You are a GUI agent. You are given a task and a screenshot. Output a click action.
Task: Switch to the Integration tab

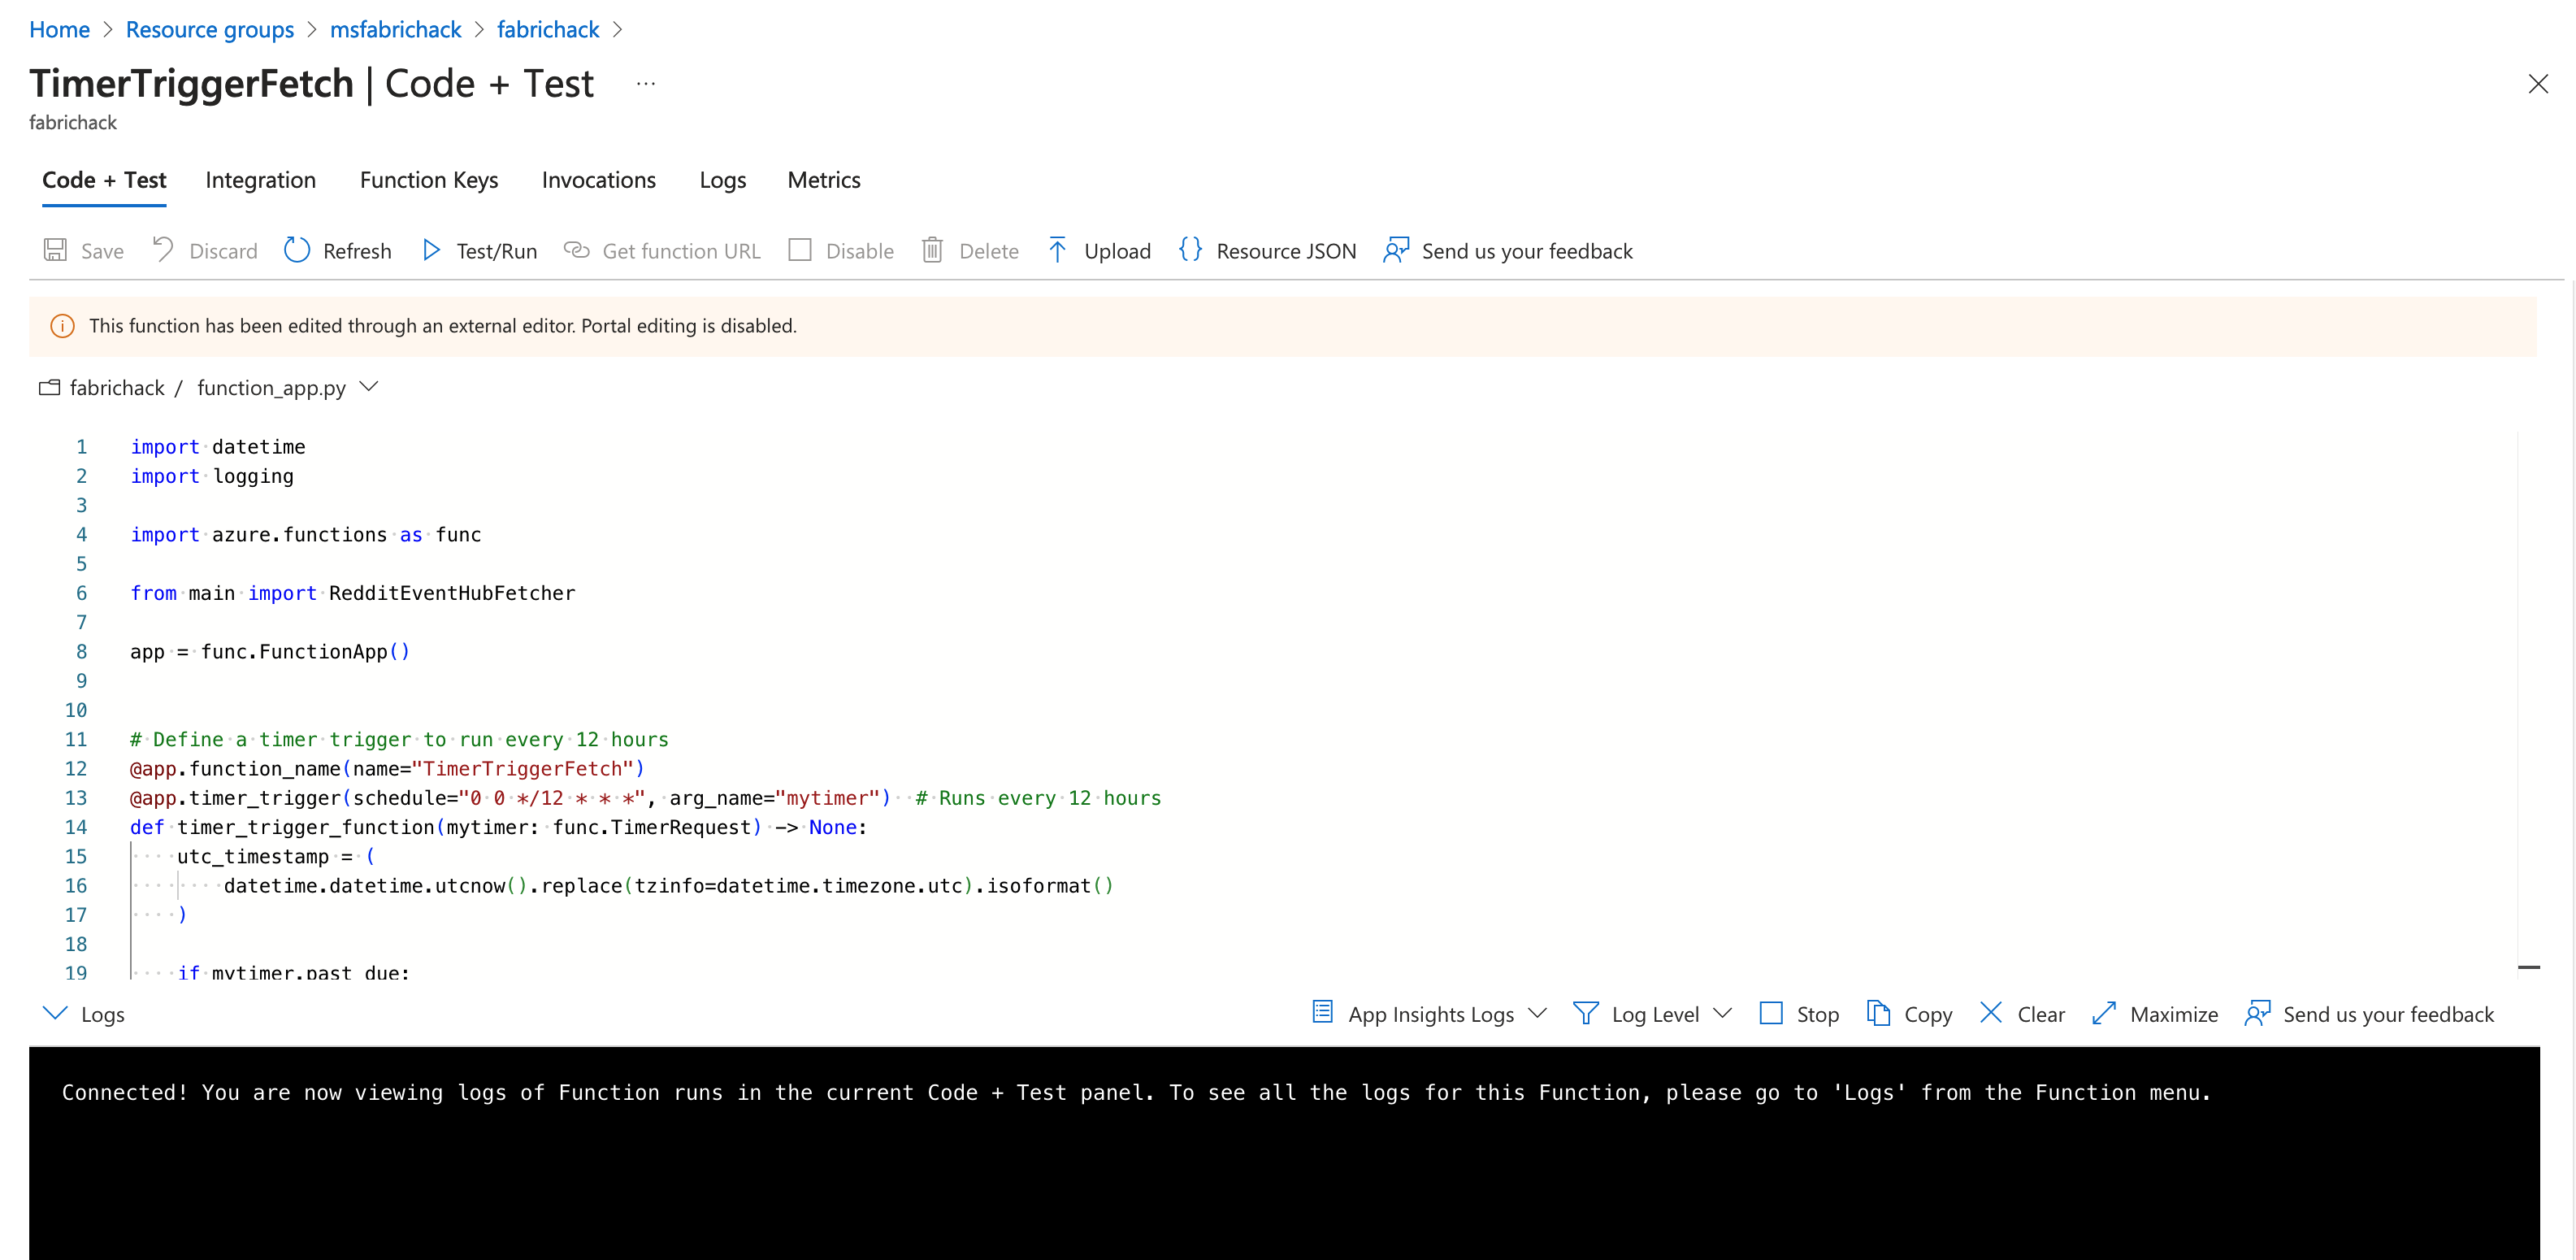(260, 180)
